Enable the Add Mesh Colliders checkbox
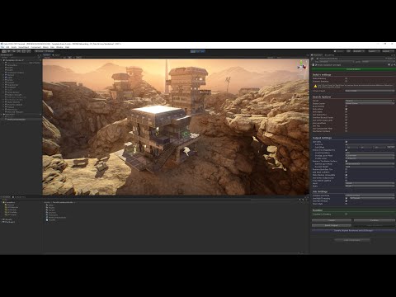The image size is (396, 297). (346, 172)
